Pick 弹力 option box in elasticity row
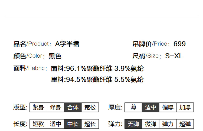 click(168, 124)
